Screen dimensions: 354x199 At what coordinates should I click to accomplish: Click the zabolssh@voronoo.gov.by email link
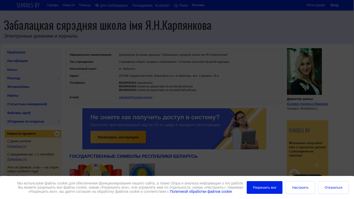(x=136, y=97)
